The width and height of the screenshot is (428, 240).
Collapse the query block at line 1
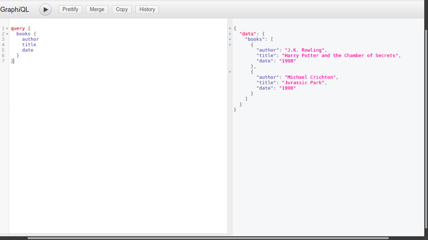pos(7,28)
